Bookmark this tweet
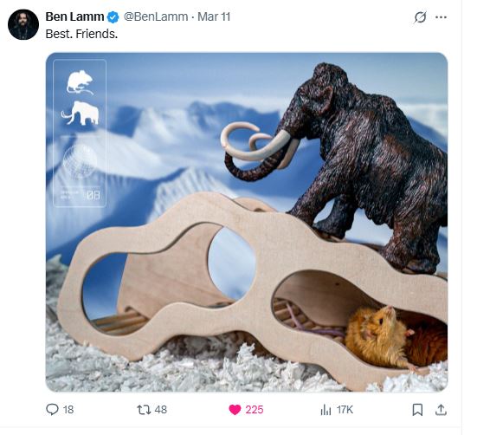Viewport: 477px width, 435px height. pyautogui.click(x=417, y=410)
